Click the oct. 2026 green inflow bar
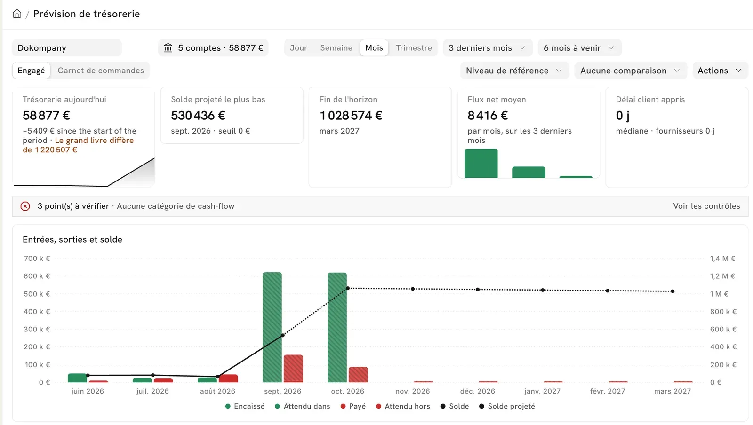 pyautogui.click(x=337, y=327)
